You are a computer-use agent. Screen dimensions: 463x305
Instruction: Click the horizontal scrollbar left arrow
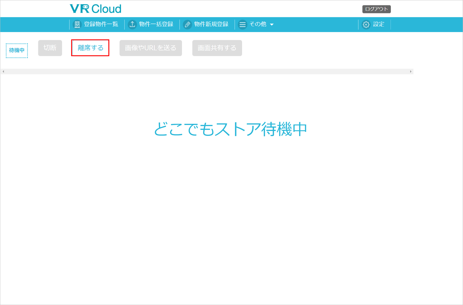pos(3,71)
